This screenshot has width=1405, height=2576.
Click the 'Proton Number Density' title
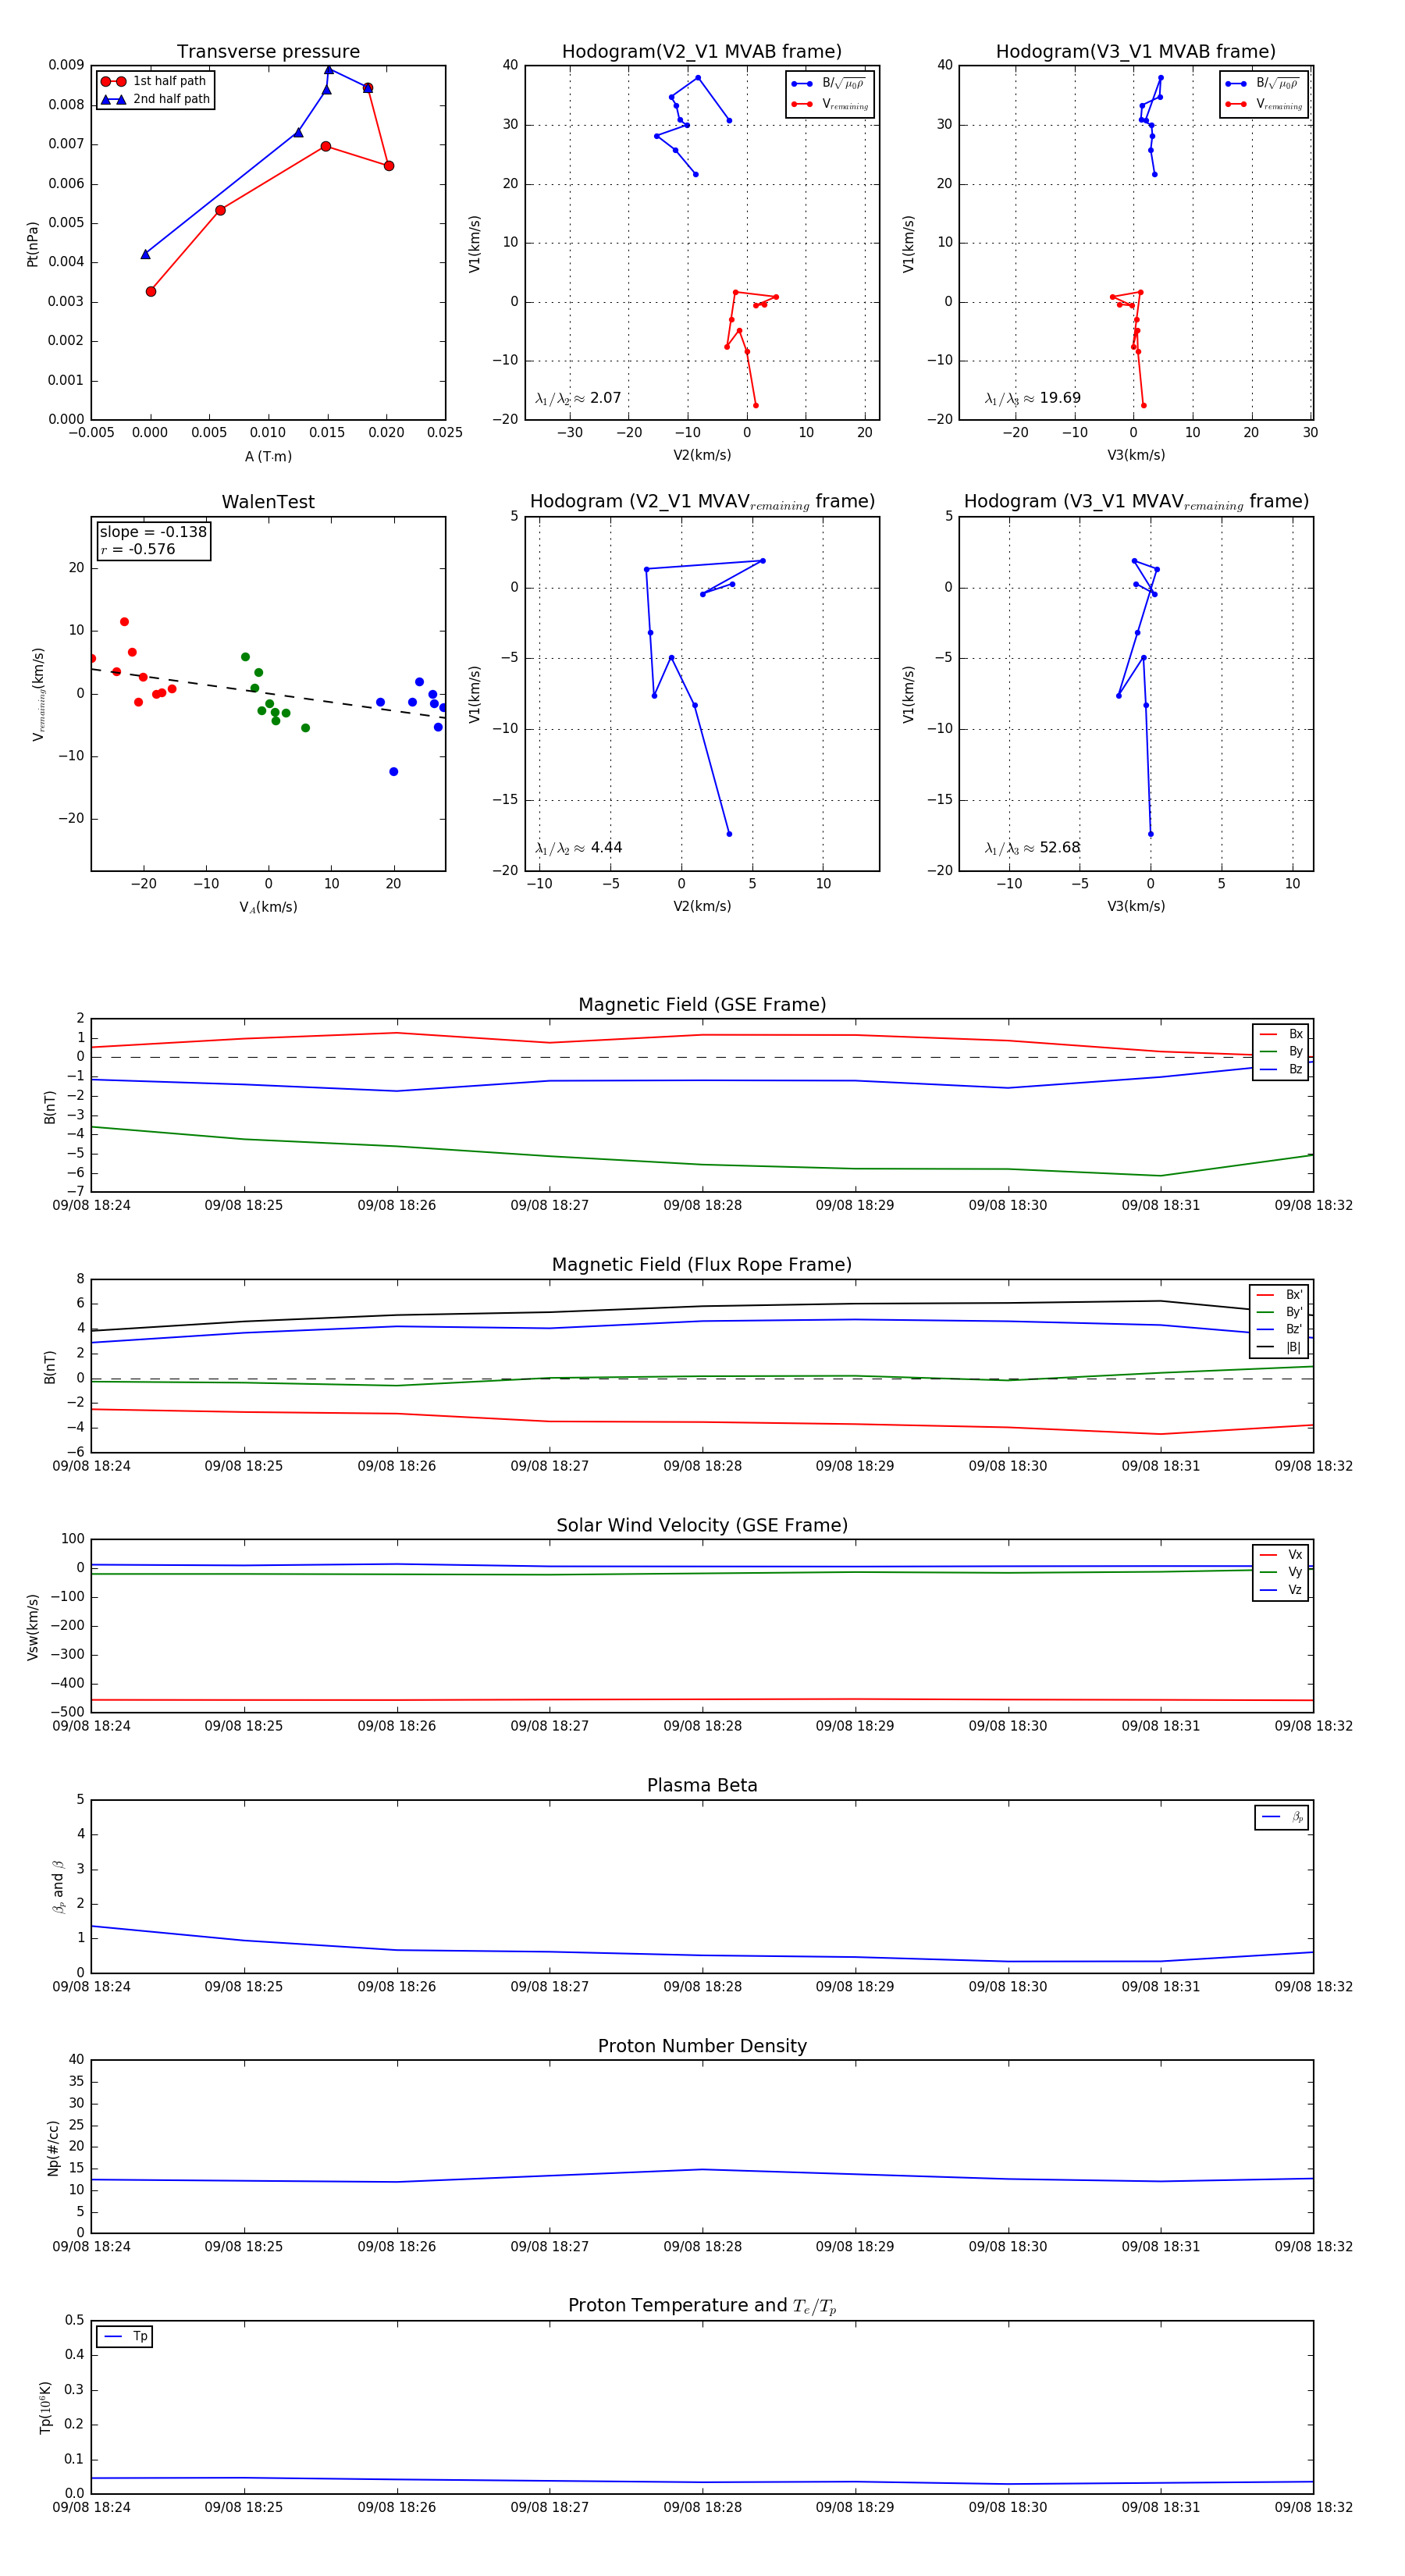(702, 2046)
